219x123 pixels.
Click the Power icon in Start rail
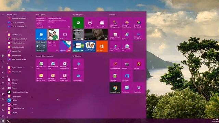click(x=3, y=115)
